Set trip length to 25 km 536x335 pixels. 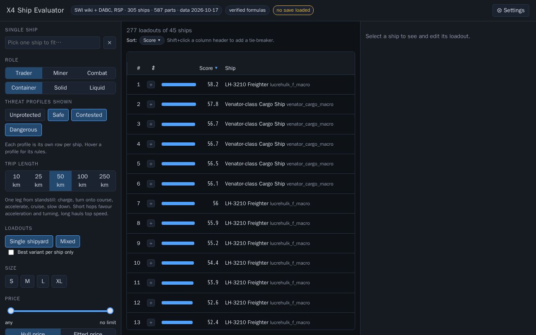click(39, 181)
